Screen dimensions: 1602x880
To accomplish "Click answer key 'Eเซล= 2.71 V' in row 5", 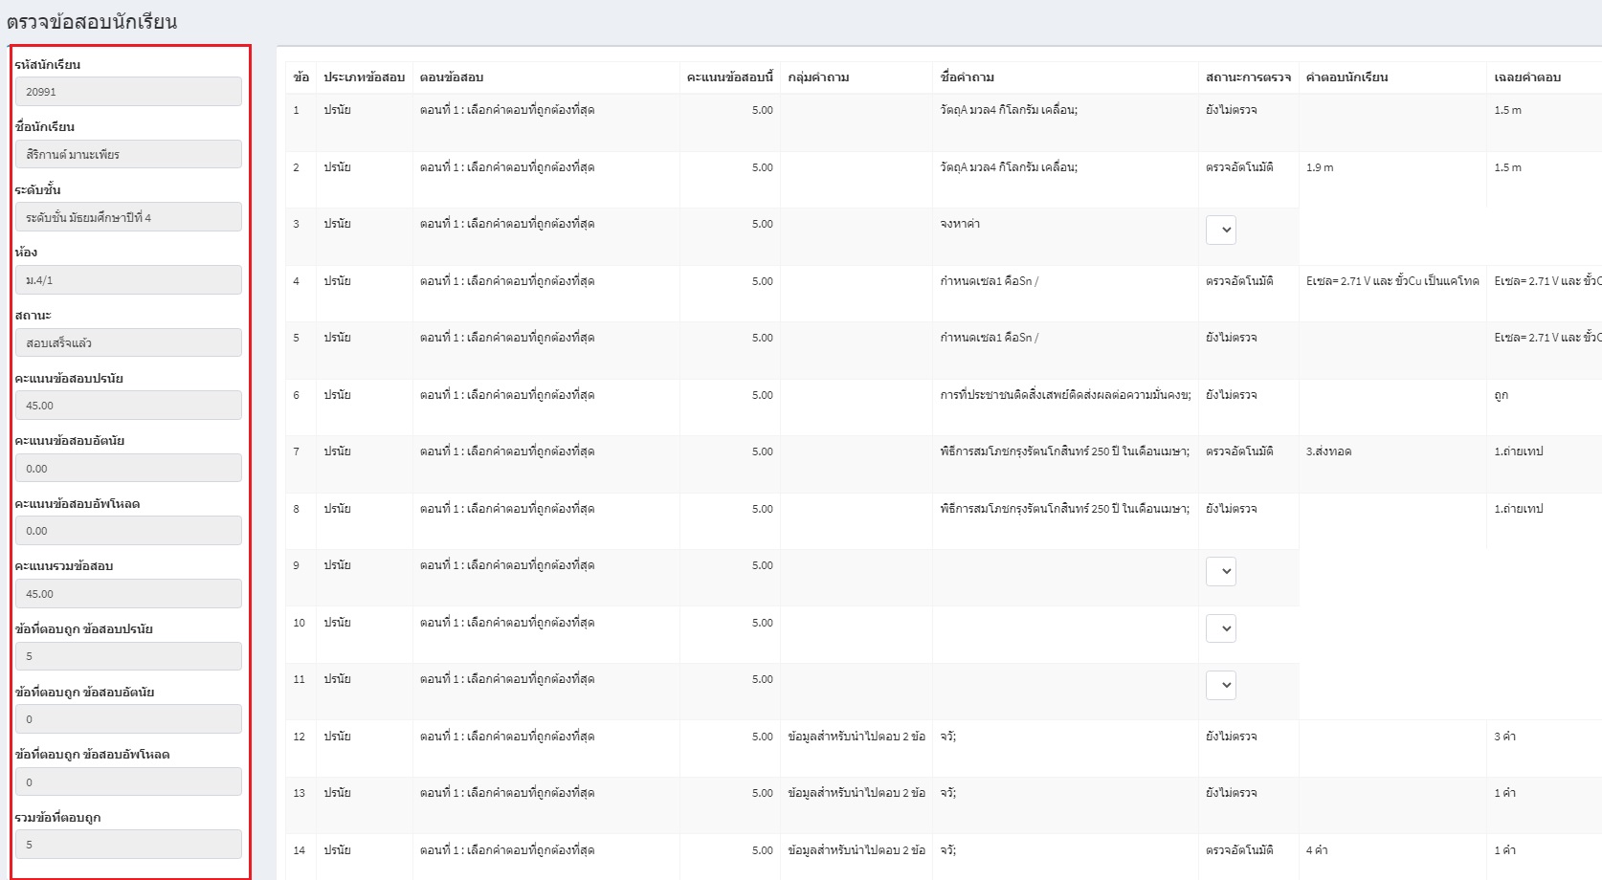I will [1547, 338].
